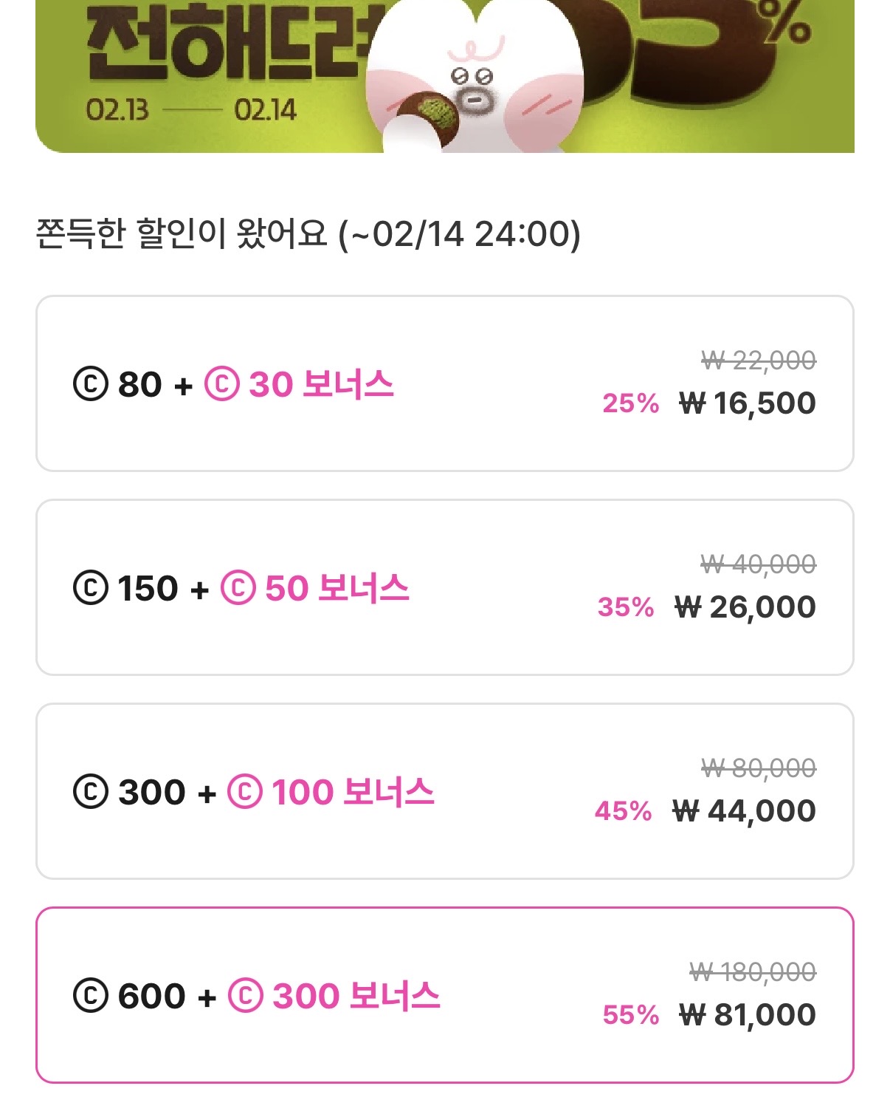890x1117 pixels.
Task: Click the black coin icon beside 300
Action: 91,792
